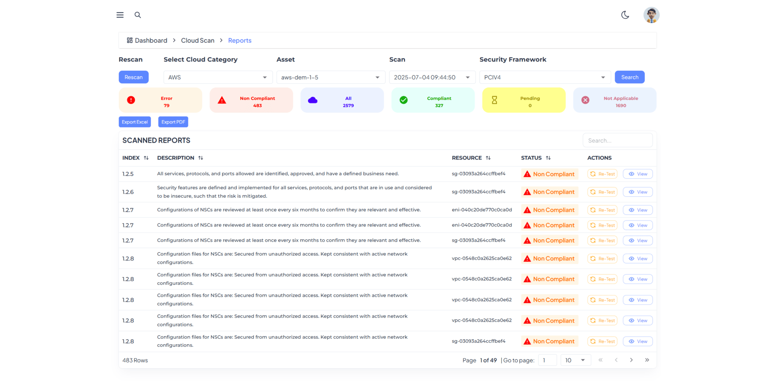The height and width of the screenshot is (381, 762).
Task: Click the search magnifier icon in top bar
Action: [x=138, y=15]
